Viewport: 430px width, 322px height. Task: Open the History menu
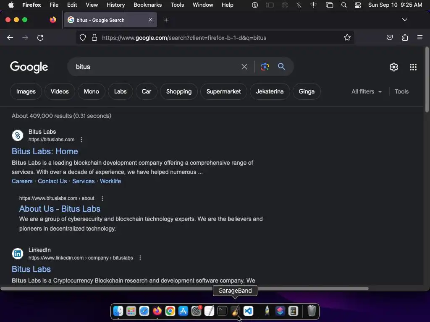115,5
